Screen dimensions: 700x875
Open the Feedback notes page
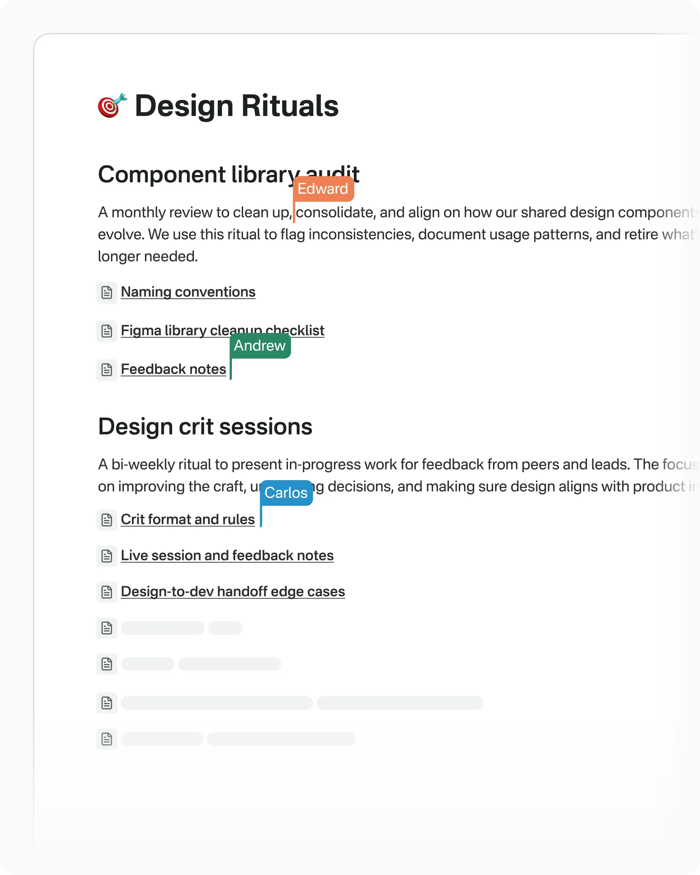pyautogui.click(x=173, y=369)
